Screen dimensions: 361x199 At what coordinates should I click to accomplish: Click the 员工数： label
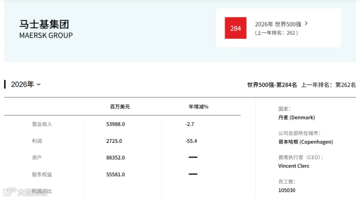[287, 182]
